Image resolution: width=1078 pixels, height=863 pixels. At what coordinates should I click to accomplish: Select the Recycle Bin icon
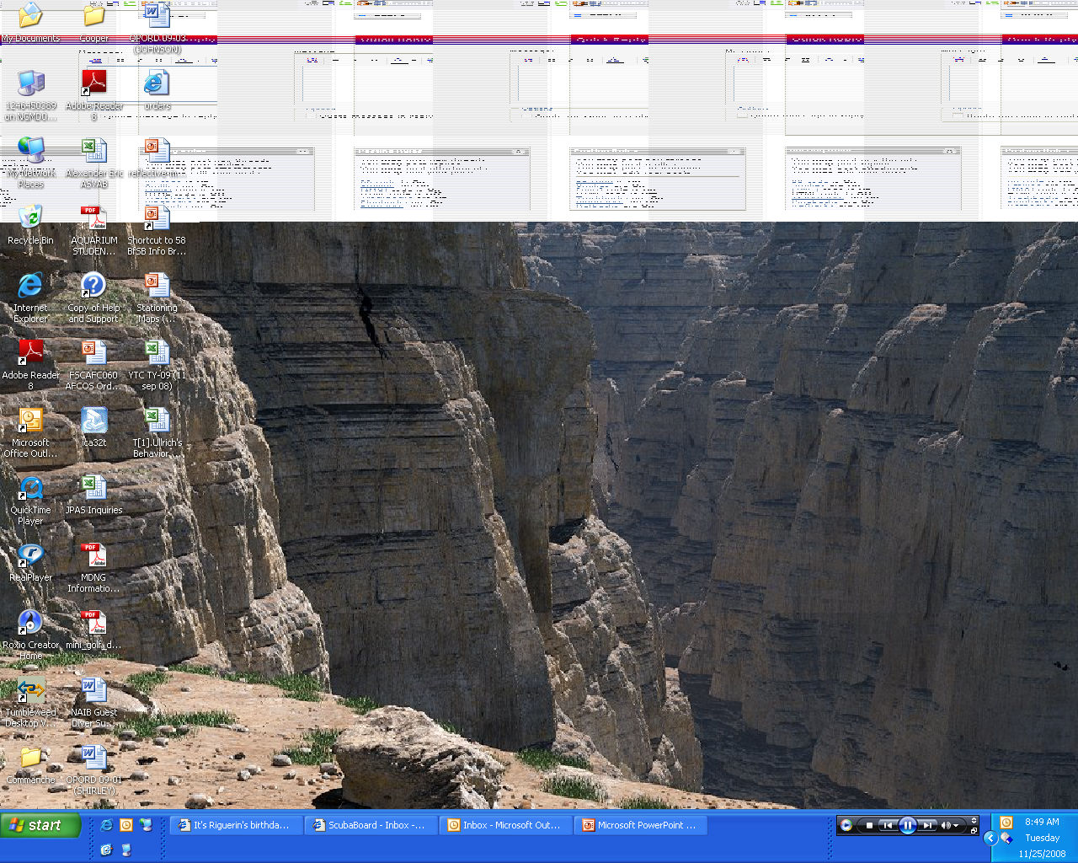tap(30, 224)
